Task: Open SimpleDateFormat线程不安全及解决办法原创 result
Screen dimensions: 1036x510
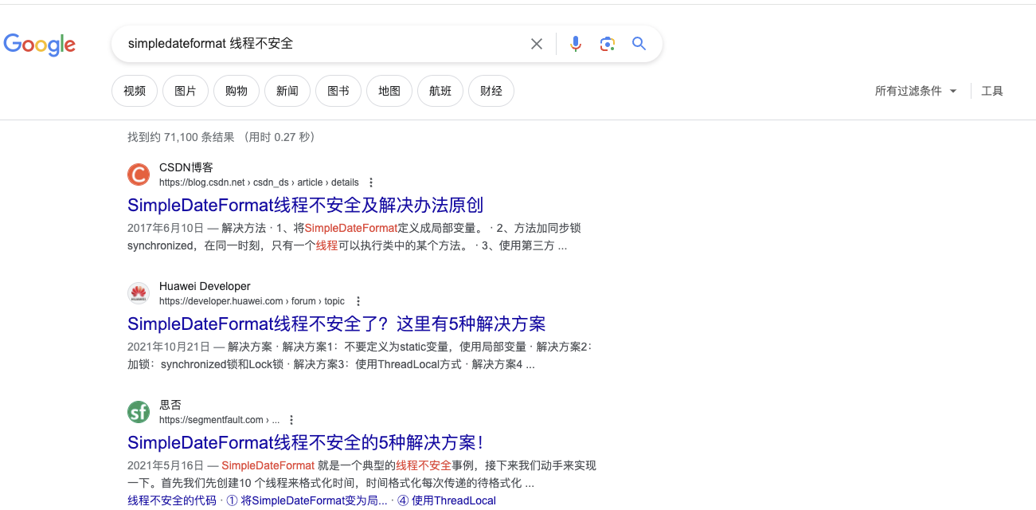Action: pyautogui.click(x=306, y=205)
